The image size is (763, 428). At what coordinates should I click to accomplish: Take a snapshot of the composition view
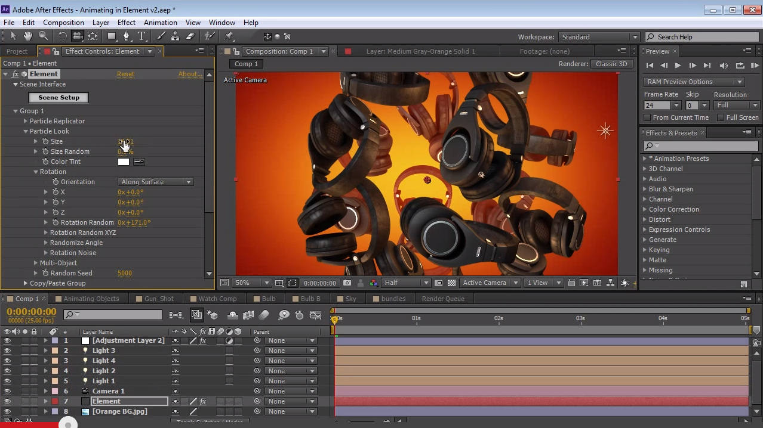point(346,283)
